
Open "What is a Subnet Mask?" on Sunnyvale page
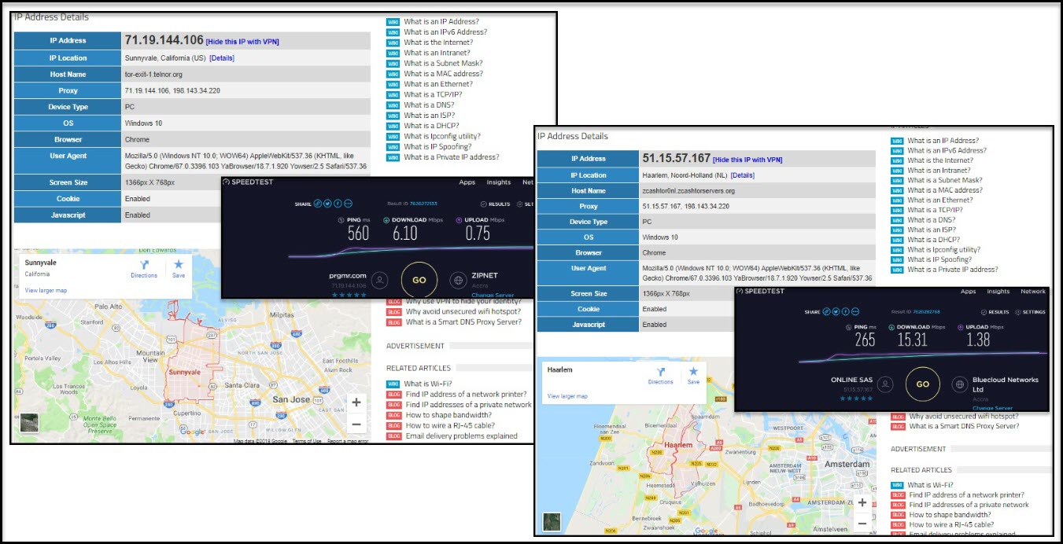coord(443,64)
